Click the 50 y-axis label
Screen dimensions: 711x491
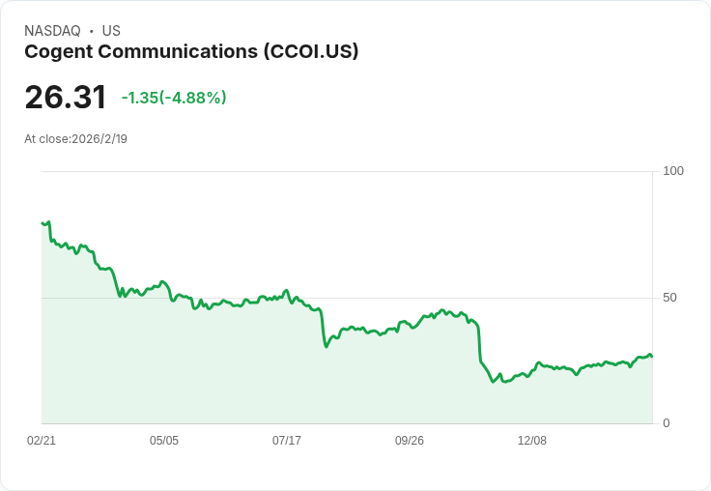point(669,297)
